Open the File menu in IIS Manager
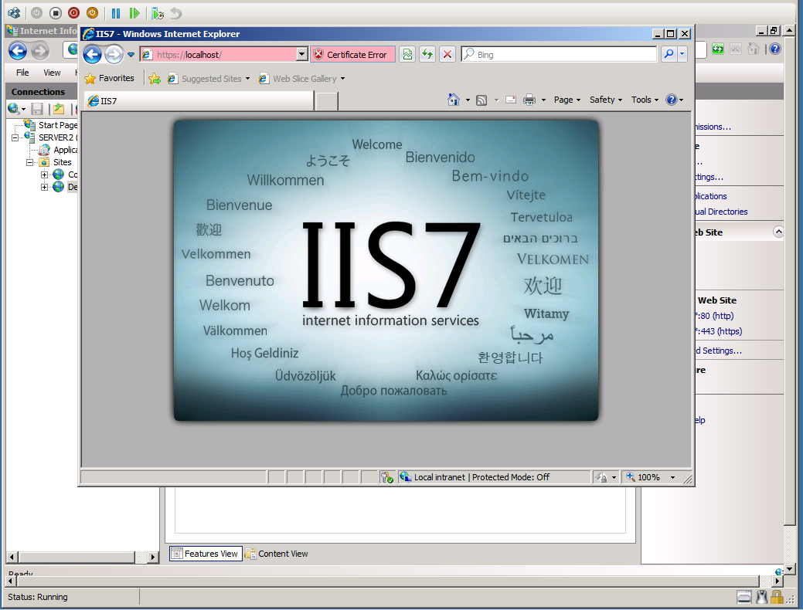Screen dimensions: 803x610 pos(22,73)
